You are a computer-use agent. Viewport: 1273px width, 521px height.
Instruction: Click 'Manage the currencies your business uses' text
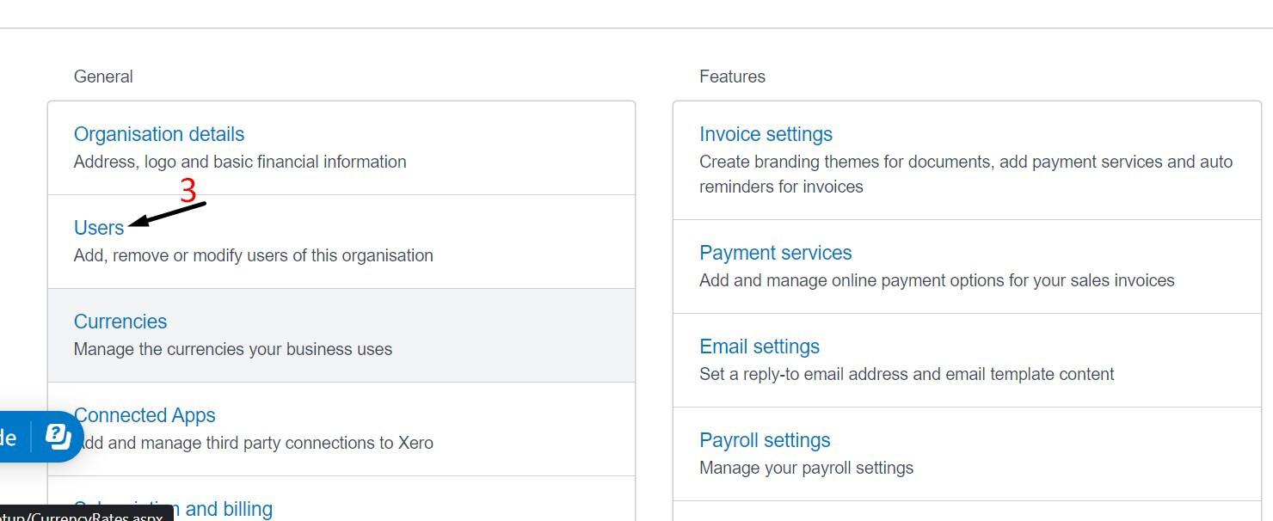[x=233, y=349]
